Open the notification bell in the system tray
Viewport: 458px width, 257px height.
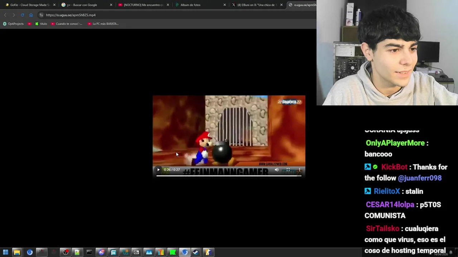coord(451,252)
